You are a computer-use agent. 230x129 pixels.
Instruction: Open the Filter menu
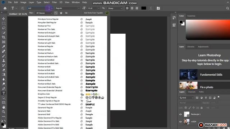[x=54, y=3]
